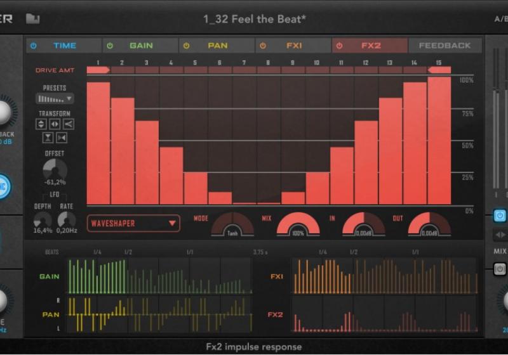
Task: Click the OFFSET knob
Action: coord(55,169)
